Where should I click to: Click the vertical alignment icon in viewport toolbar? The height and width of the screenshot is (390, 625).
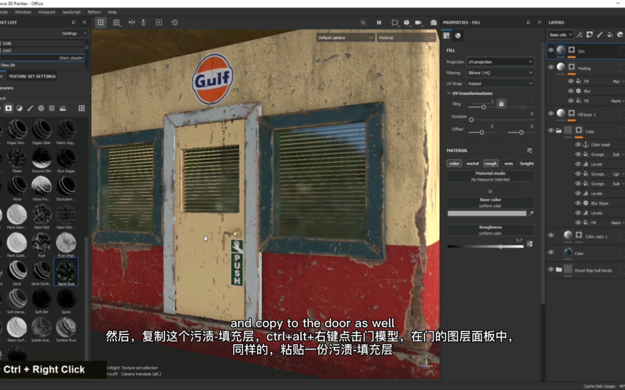[143, 23]
